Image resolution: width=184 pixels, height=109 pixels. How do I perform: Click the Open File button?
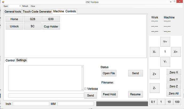109,73
